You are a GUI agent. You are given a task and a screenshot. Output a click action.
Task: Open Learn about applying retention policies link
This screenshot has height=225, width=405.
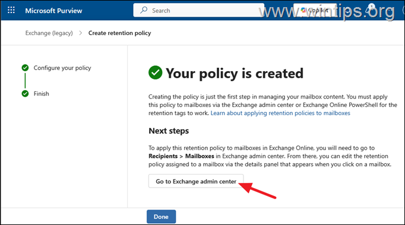click(x=280, y=113)
